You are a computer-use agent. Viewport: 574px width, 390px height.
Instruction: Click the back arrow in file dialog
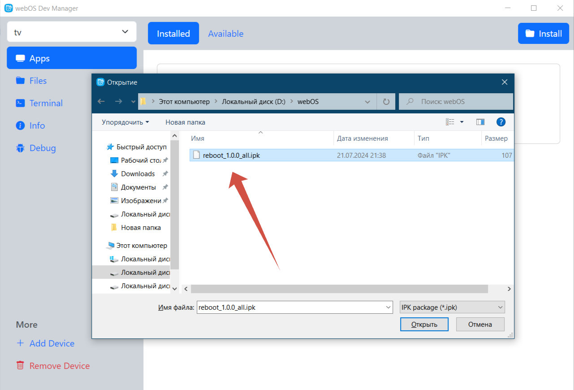(x=101, y=102)
